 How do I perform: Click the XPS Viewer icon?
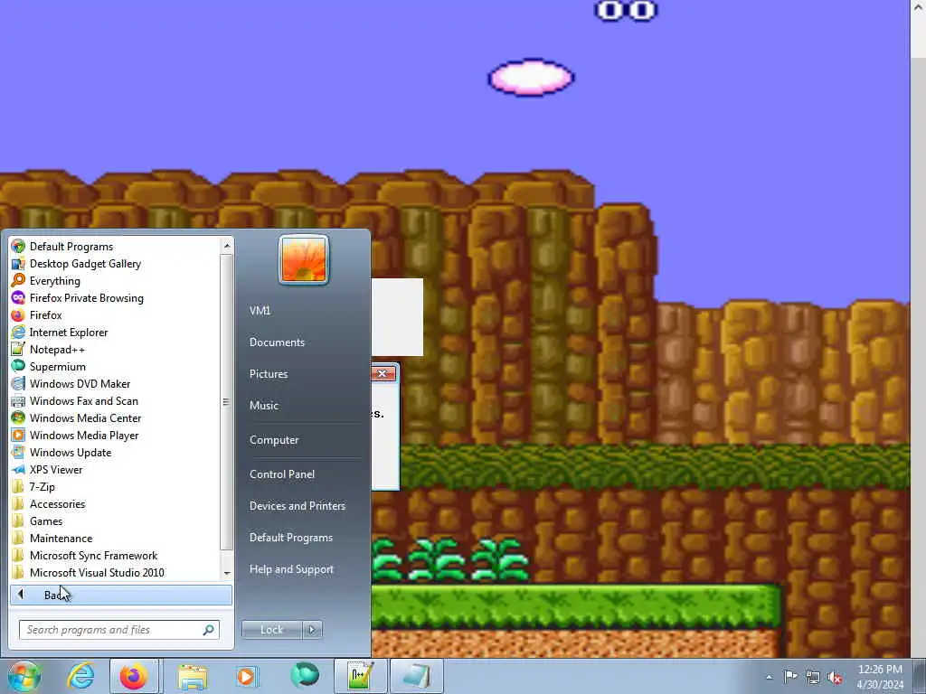point(18,469)
